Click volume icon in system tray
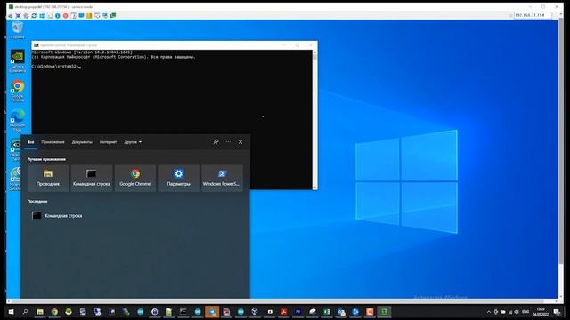This screenshot has width=570, height=320. click(x=517, y=312)
